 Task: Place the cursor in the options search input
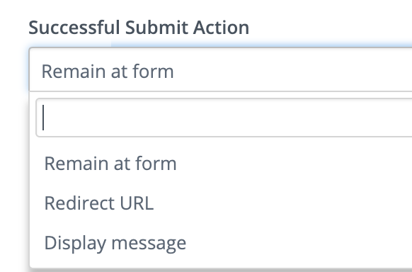click(x=224, y=118)
